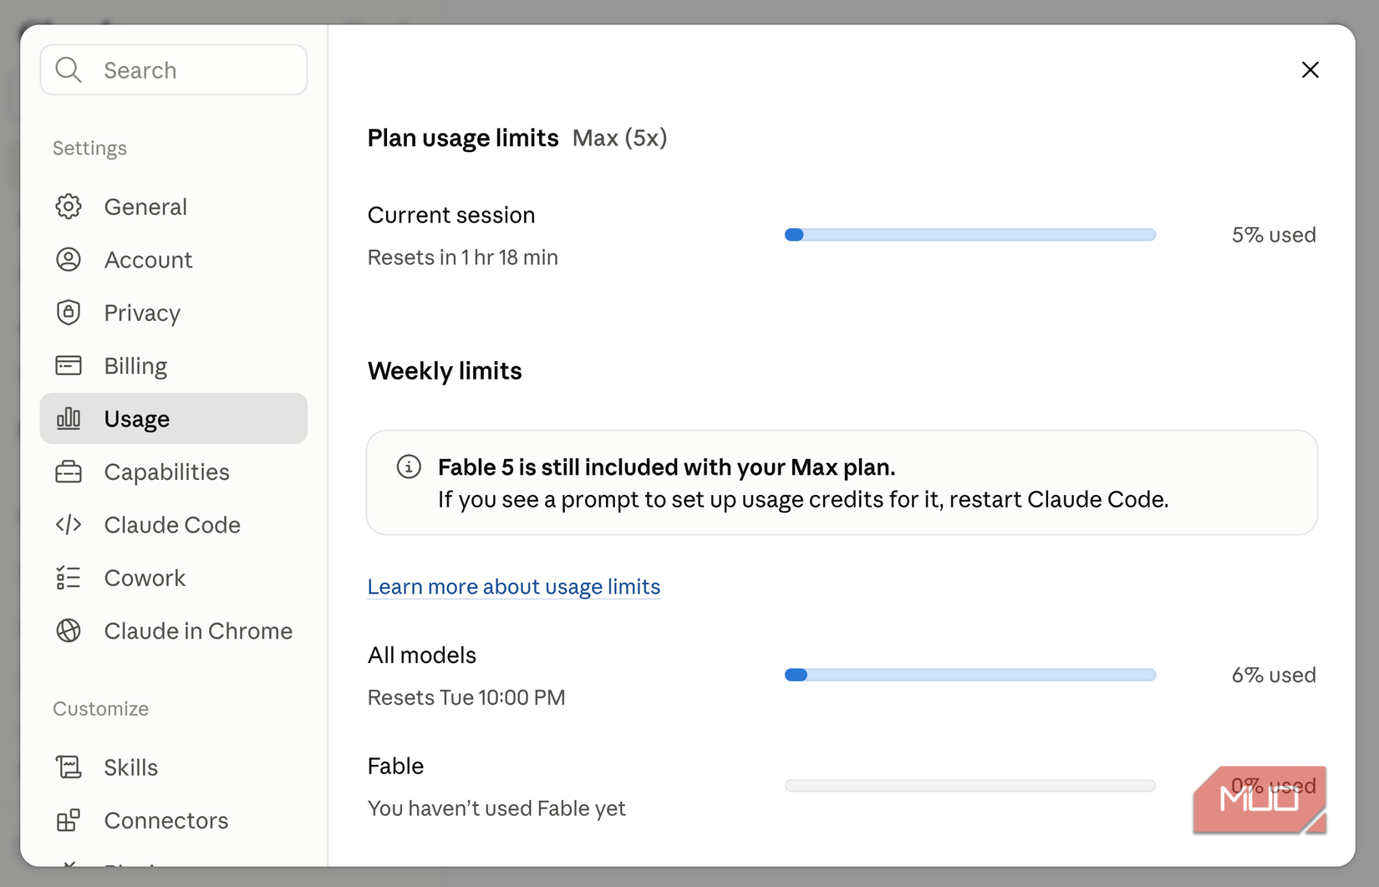
Task: Navigate to Billing settings
Action: point(174,365)
